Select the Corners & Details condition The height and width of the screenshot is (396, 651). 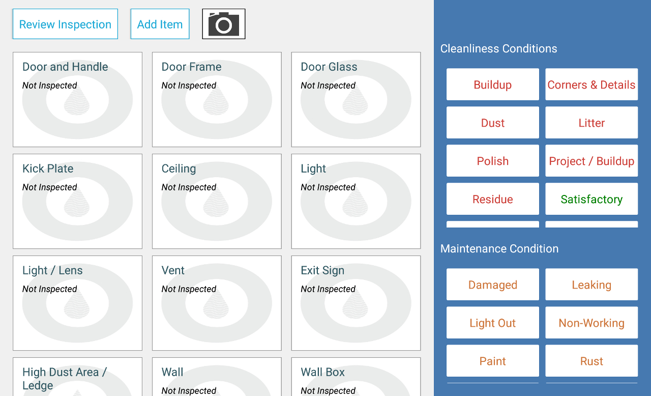(591, 84)
